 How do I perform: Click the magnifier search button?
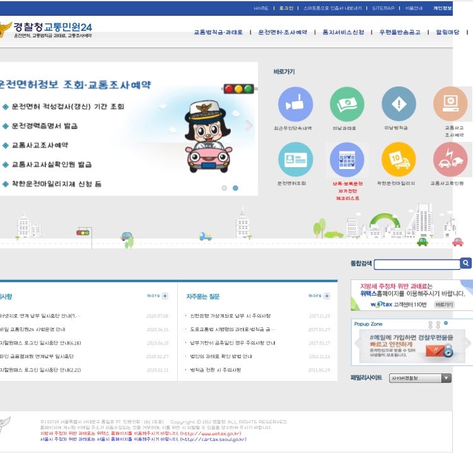click(x=466, y=263)
